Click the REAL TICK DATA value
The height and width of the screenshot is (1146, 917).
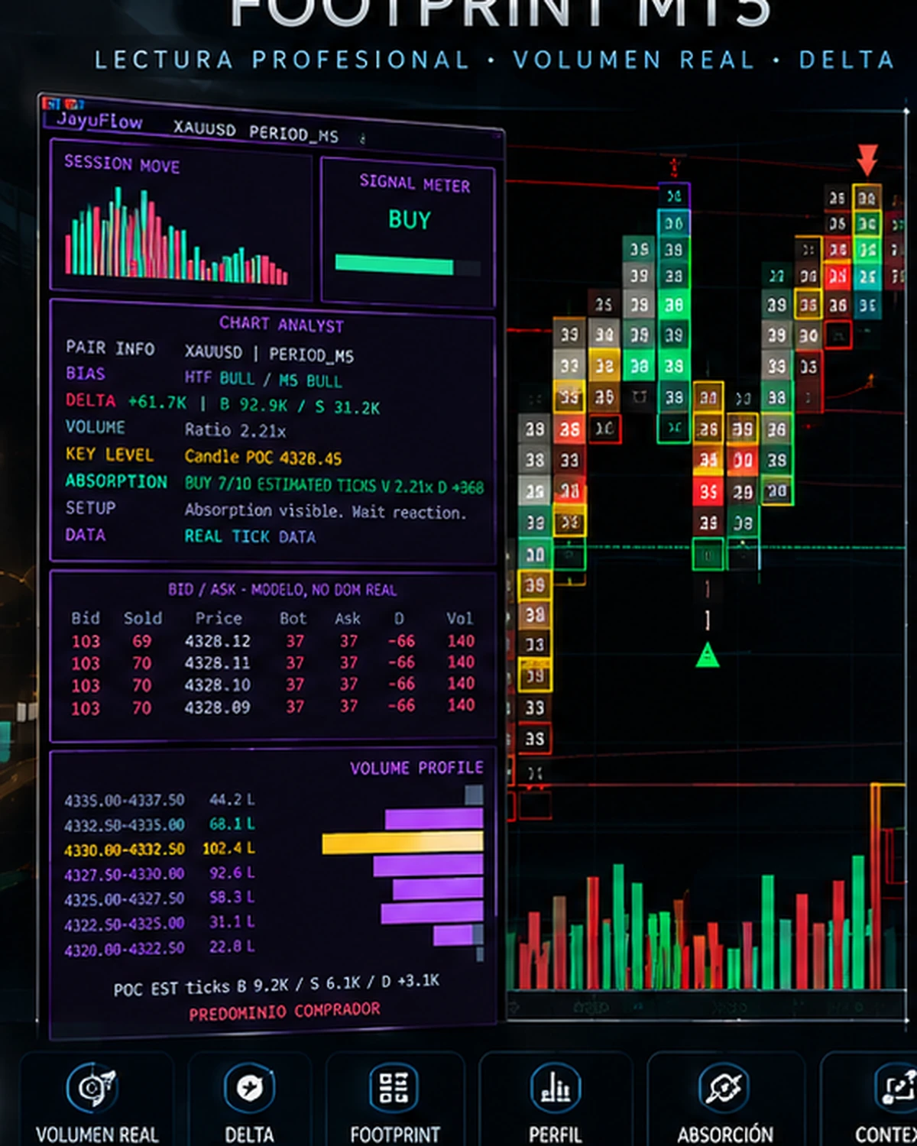250,536
